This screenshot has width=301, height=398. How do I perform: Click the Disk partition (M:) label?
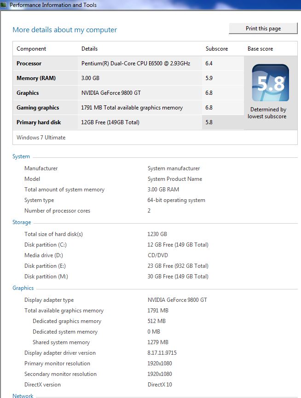[x=46, y=277]
